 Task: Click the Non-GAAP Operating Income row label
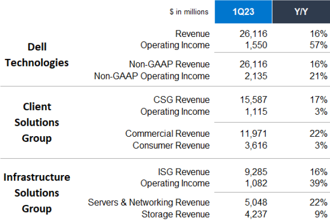152,76
